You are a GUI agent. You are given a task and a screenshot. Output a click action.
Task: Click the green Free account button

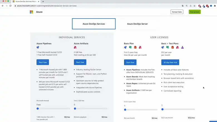tap(194, 12)
